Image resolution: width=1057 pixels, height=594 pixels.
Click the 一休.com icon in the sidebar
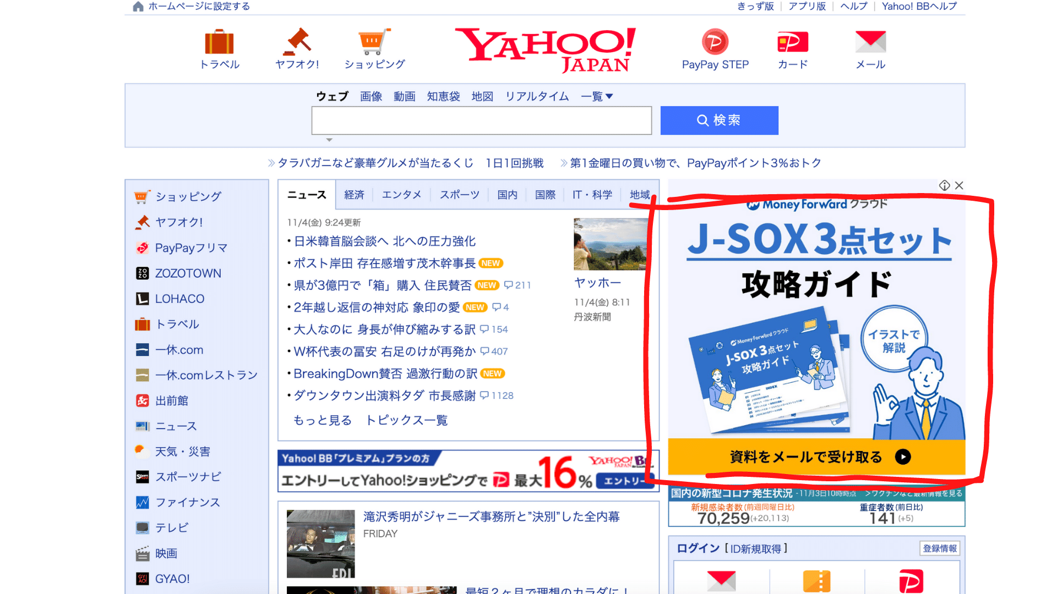tap(142, 349)
